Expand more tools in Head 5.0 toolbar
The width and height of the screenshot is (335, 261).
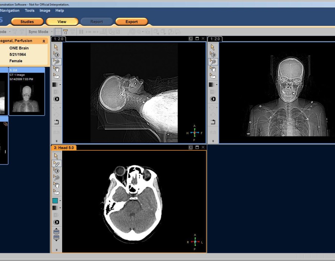56,250
